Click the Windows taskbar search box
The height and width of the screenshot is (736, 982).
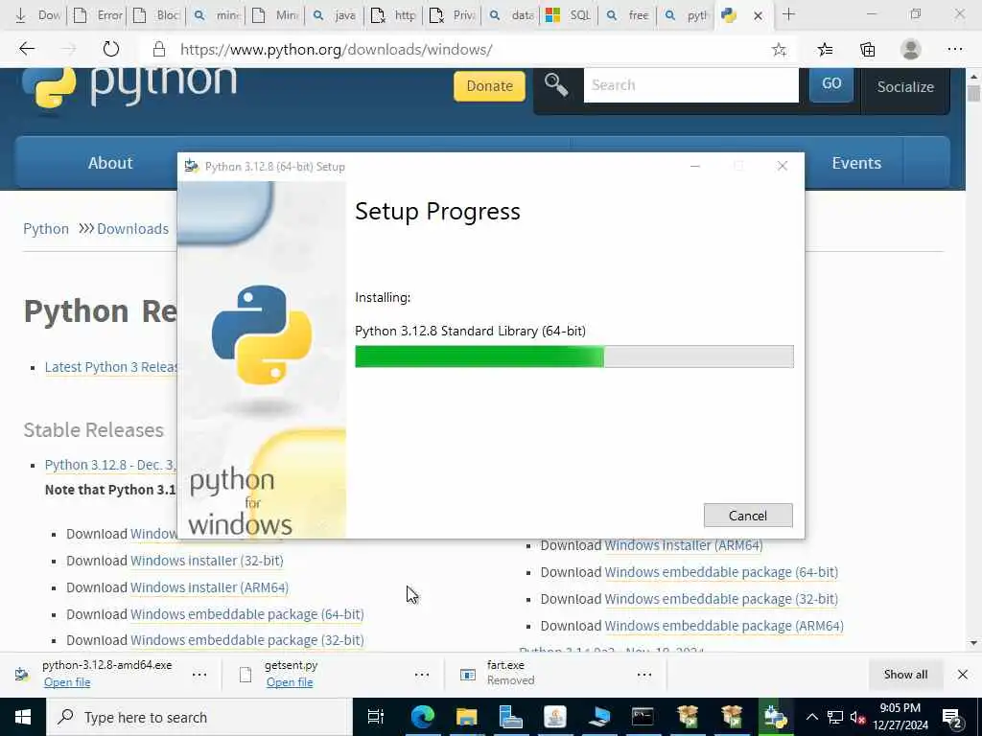tap(199, 717)
